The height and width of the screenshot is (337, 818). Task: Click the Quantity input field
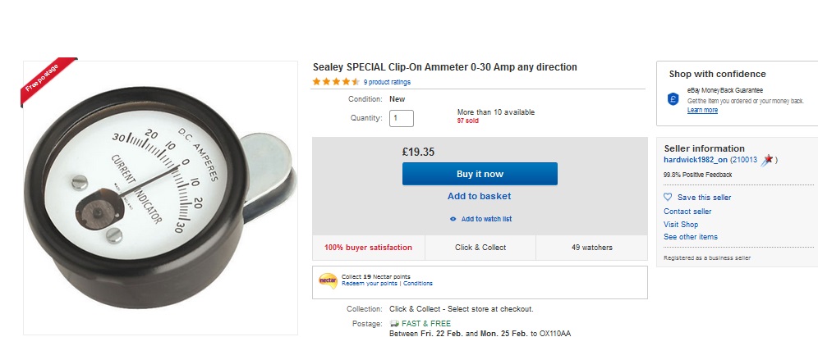pos(402,118)
